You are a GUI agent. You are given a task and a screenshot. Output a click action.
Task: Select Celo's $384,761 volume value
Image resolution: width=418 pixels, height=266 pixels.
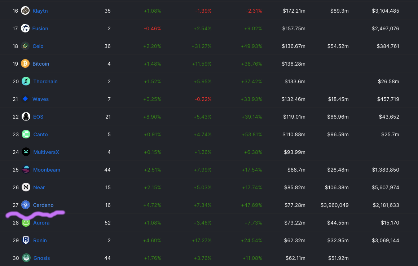[x=388, y=46]
